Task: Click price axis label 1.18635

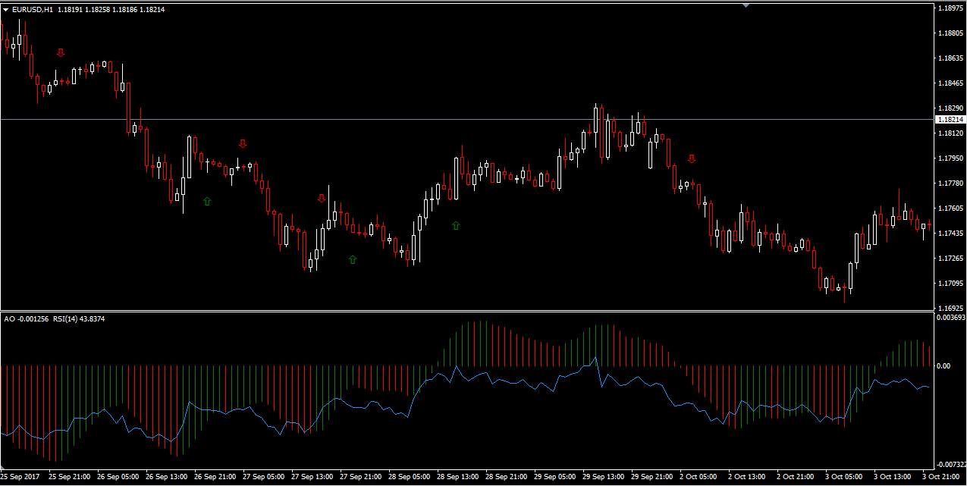Action: (x=951, y=58)
